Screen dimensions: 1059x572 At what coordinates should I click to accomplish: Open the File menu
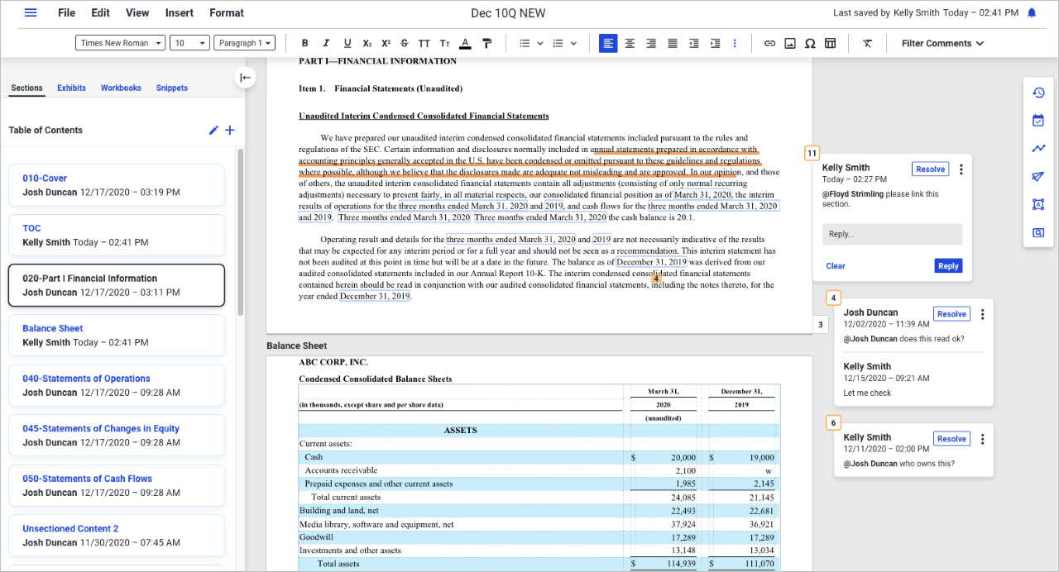pos(67,12)
